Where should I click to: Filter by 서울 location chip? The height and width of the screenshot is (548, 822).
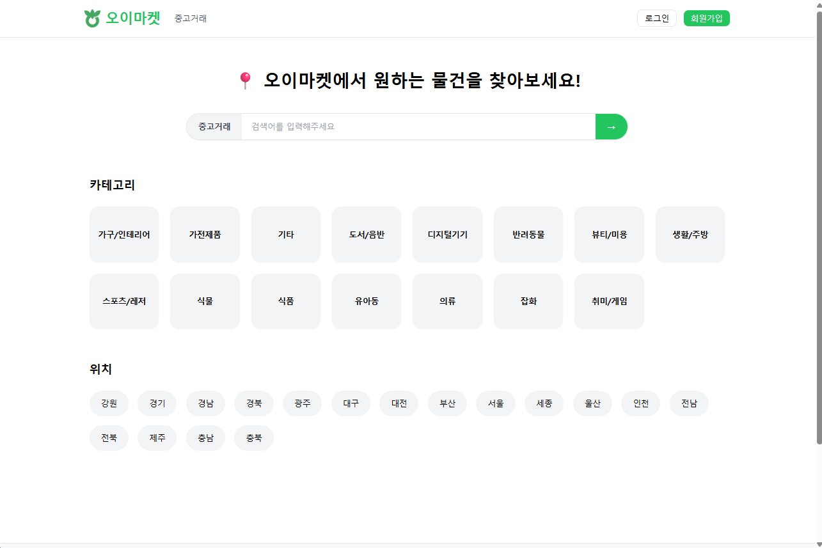(x=496, y=403)
